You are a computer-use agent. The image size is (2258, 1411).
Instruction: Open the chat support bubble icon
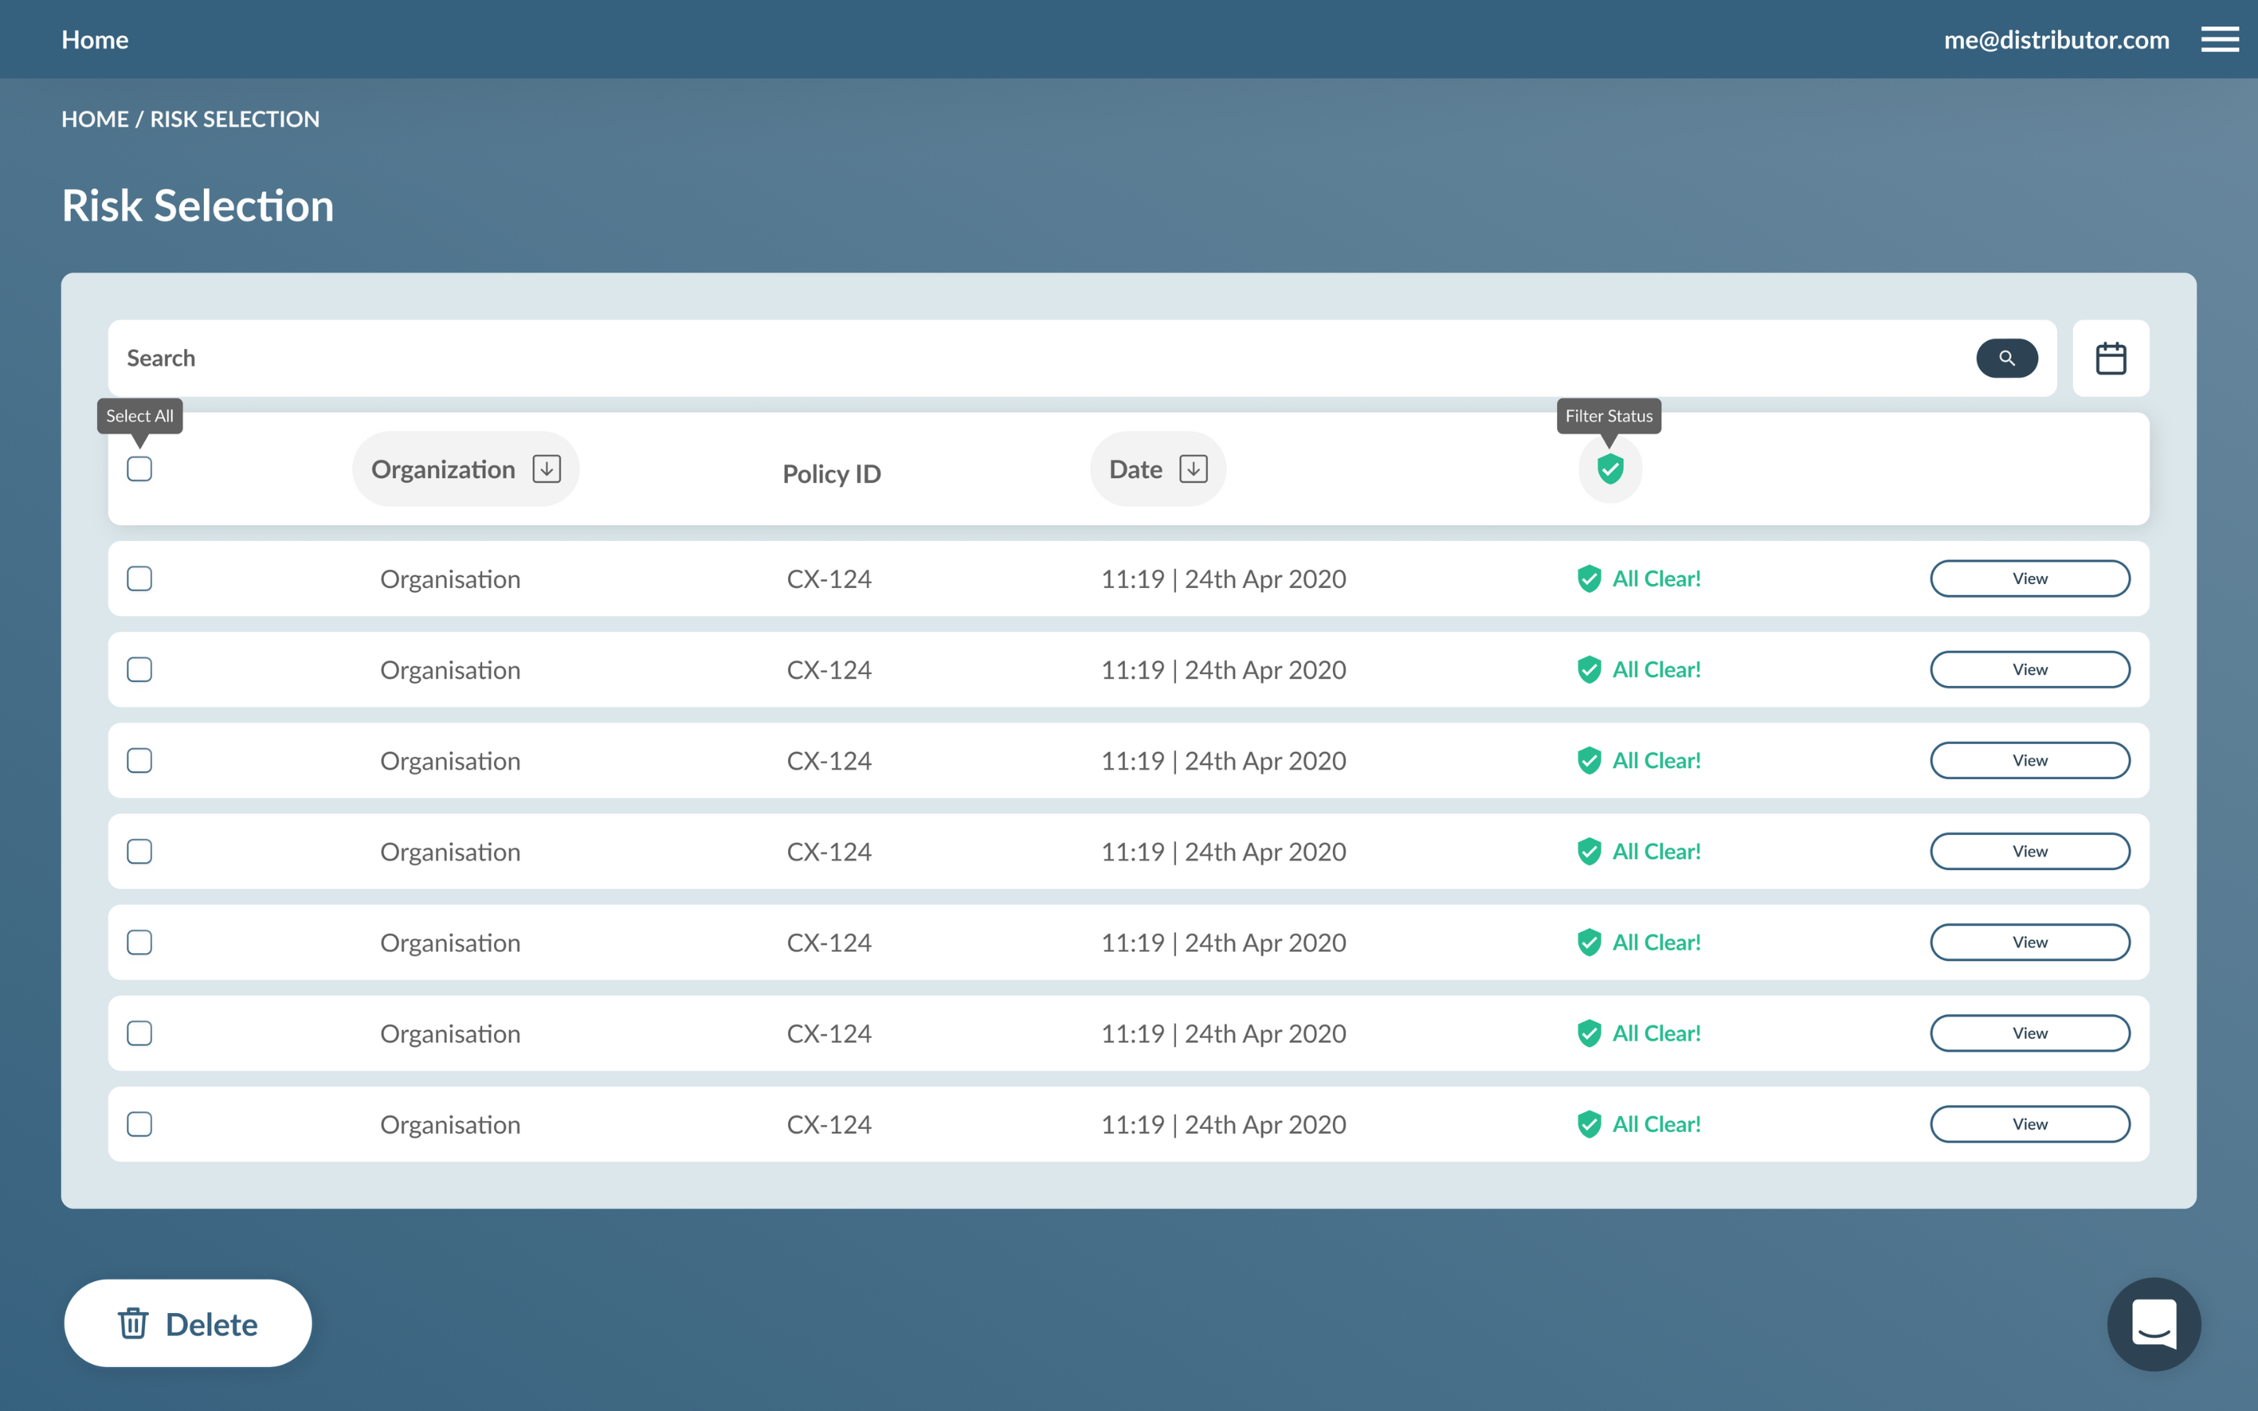click(x=2154, y=1323)
